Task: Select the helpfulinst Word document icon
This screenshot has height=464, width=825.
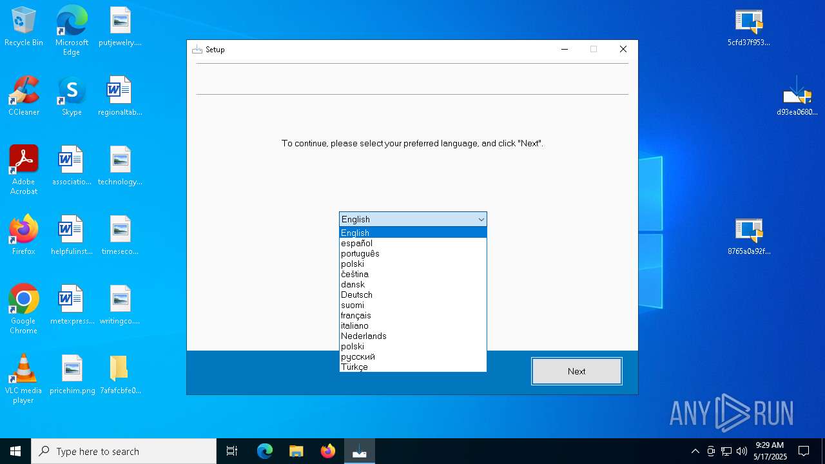Action: click(x=72, y=235)
